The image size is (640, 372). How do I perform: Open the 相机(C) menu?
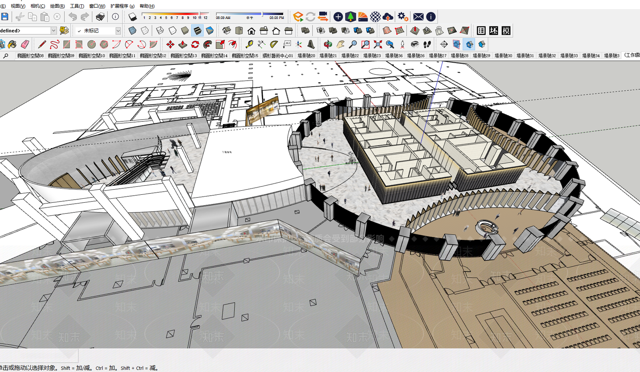(x=38, y=6)
